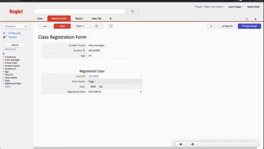
Task: Click the refresh icon button
Action: [96, 26]
